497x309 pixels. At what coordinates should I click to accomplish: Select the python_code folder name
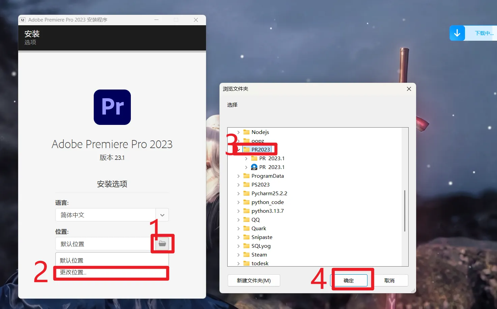268,202
